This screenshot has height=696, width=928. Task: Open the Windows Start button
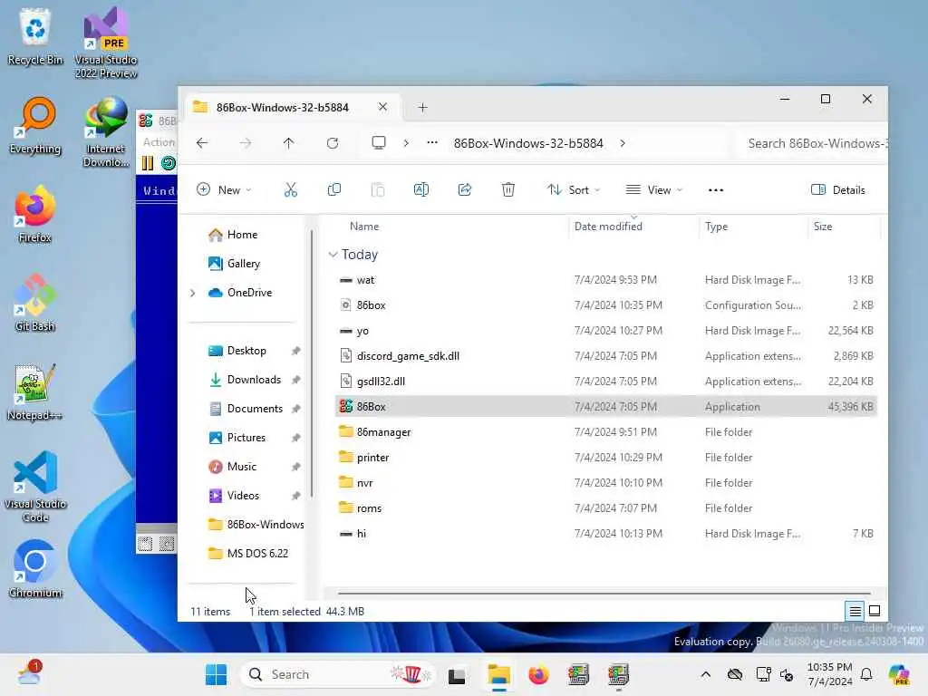[216, 674]
